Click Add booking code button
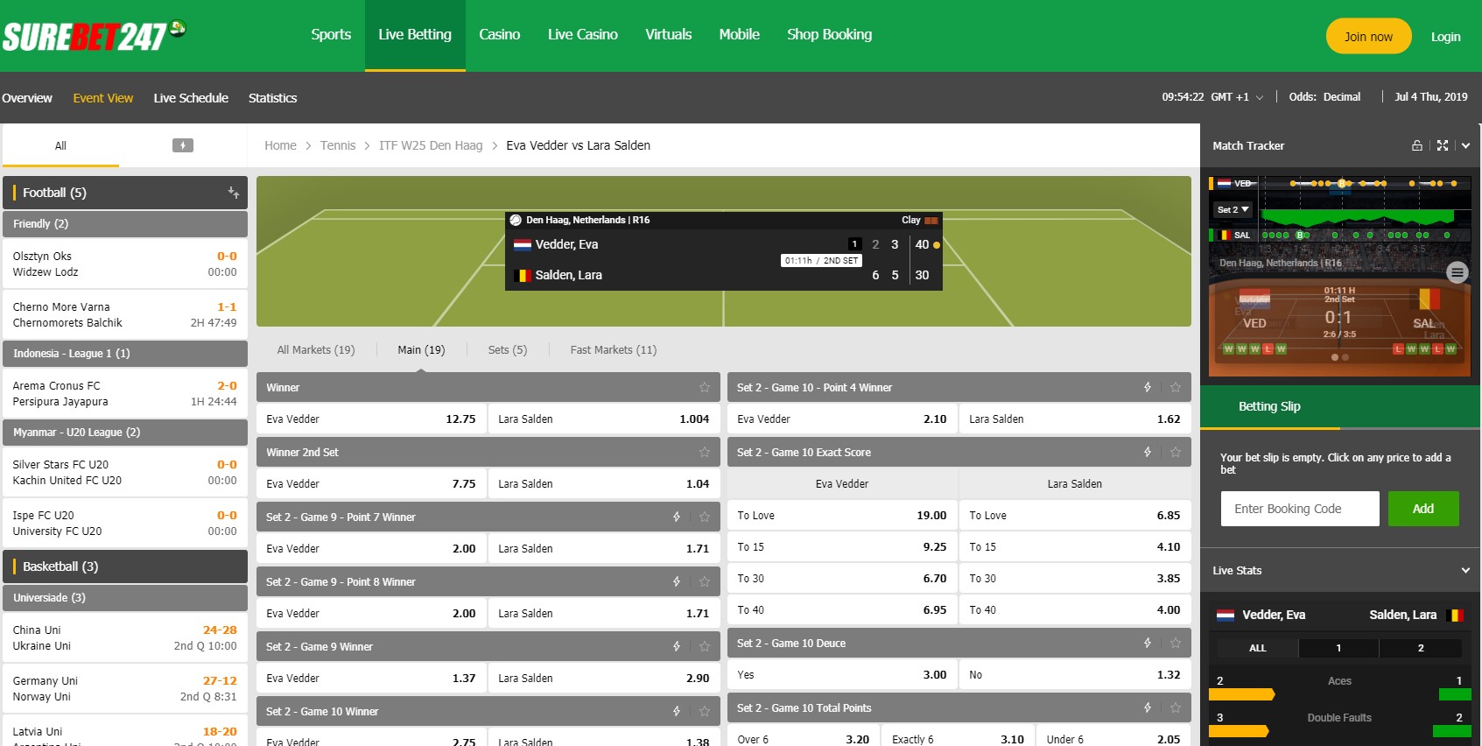Screen dimensions: 1482x746 click(x=1423, y=509)
